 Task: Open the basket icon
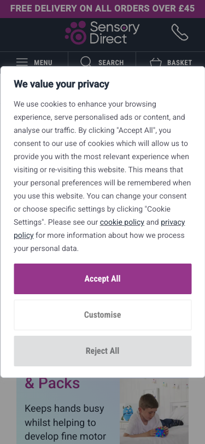(x=155, y=62)
